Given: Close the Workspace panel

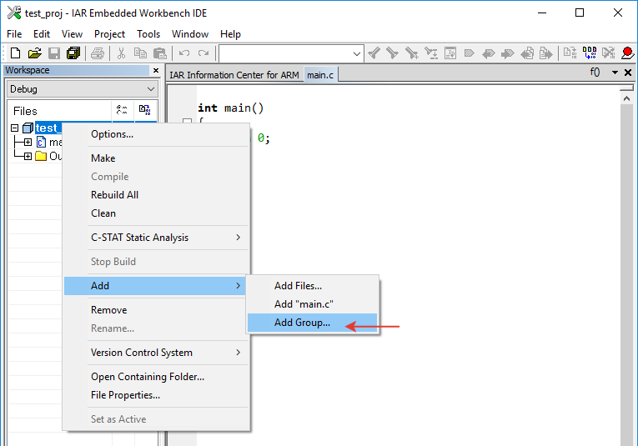Looking at the screenshot, I should pos(155,71).
